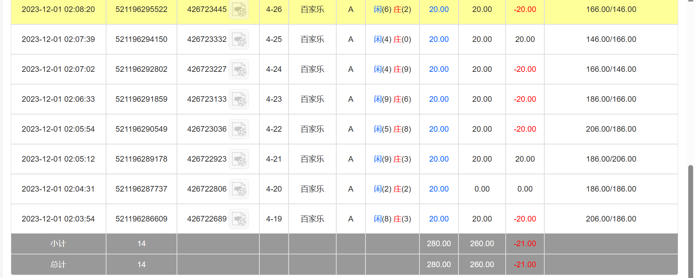Click the timestamp 2023-12-01 02:06:33
This screenshot has height=278, width=695.
pos(58,99)
